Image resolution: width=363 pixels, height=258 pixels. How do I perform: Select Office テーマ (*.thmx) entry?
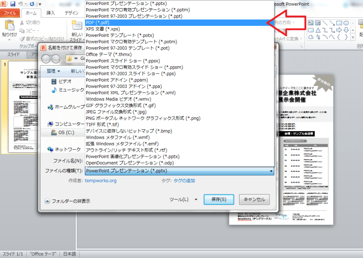coord(180,54)
